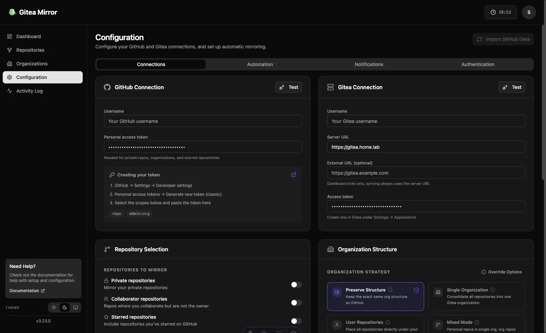Viewport: 546px width, 333px height.
Task: Select Configuration in the sidebar
Action: [x=43, y=77]
